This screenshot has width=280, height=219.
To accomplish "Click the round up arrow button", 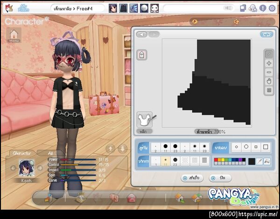I will point(111,148).
